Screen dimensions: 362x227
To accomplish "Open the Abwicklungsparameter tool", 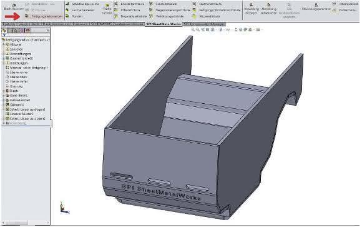I will pos(316,7).
